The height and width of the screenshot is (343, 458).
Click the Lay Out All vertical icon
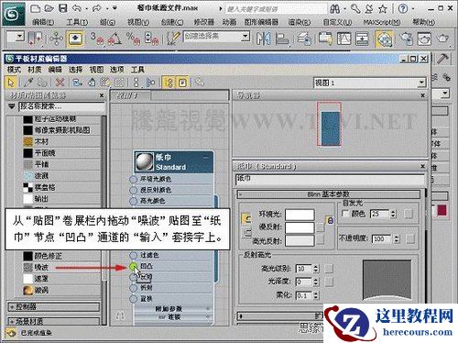click(136, 83)
